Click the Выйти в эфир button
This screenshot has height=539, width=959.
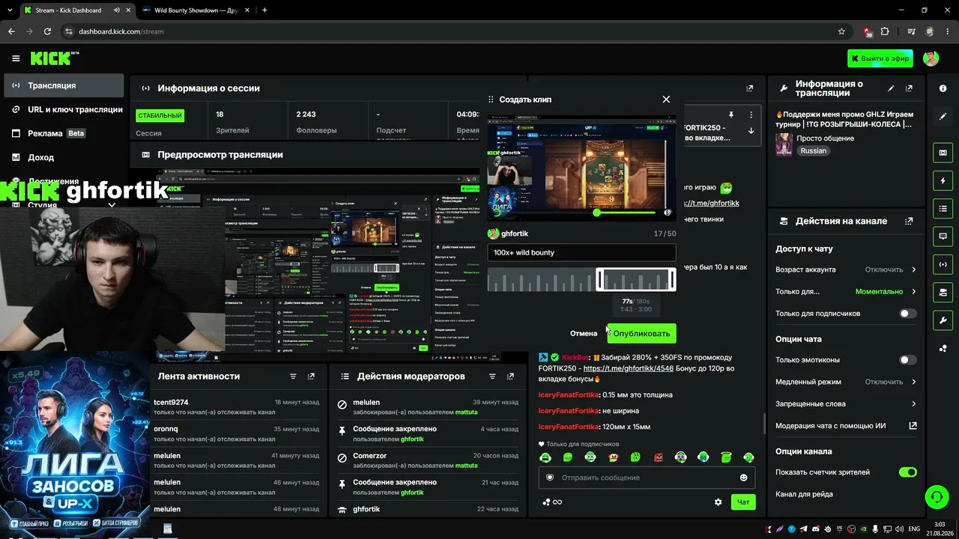(x=880, y=58)
